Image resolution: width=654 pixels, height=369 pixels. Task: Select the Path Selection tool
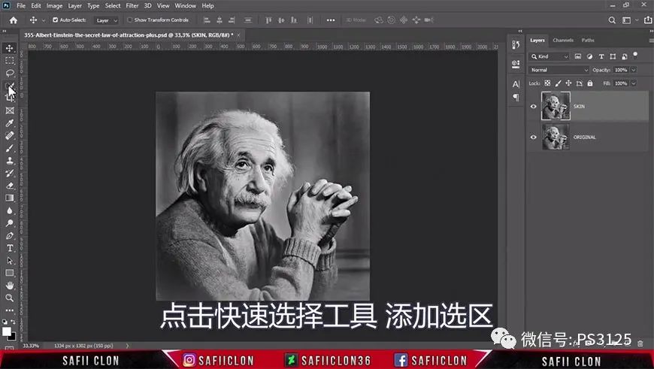click(9, 261)
